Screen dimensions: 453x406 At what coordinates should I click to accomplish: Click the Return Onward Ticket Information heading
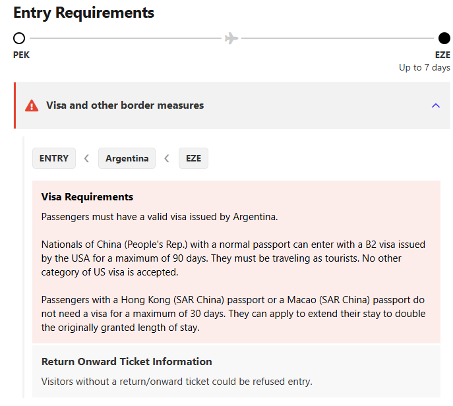[127, 362]
